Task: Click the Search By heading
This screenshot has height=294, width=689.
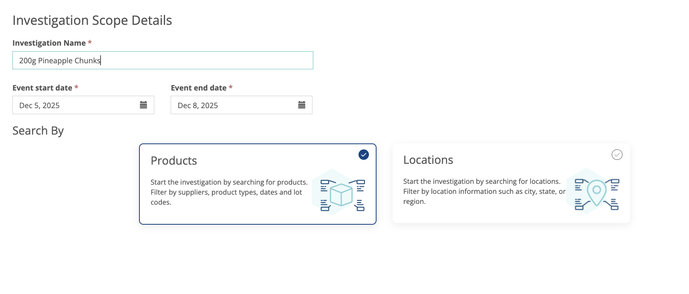Action: [38, 131]
